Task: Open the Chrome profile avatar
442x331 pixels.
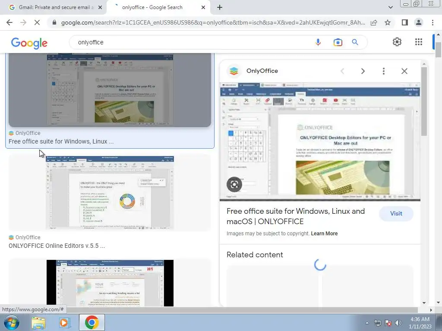Action: [x=419, y=22]
